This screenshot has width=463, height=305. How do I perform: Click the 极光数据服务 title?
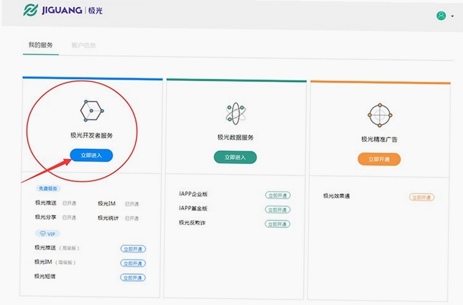[235, 137]
